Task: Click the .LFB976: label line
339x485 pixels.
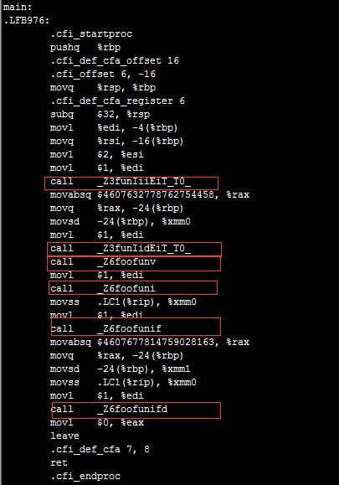Action: coord(27,20)
